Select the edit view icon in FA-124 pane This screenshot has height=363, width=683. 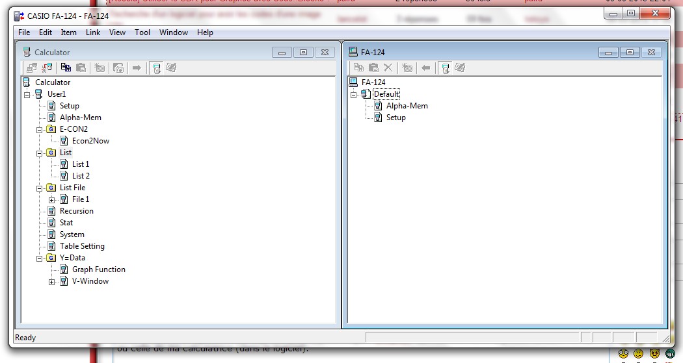[x=460, y=68]
